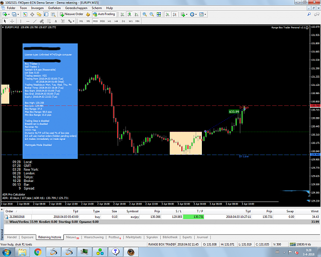Toggle the AutoTrading button

click(x=104, y=14)
